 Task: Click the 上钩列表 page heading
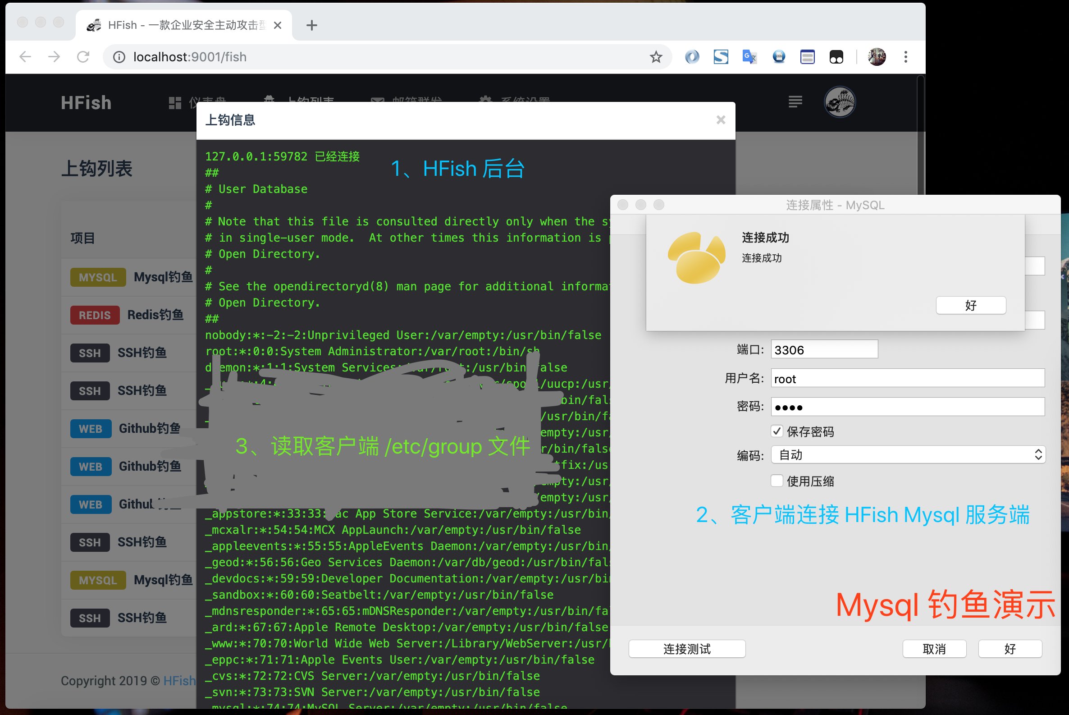[x=96, y=169]
